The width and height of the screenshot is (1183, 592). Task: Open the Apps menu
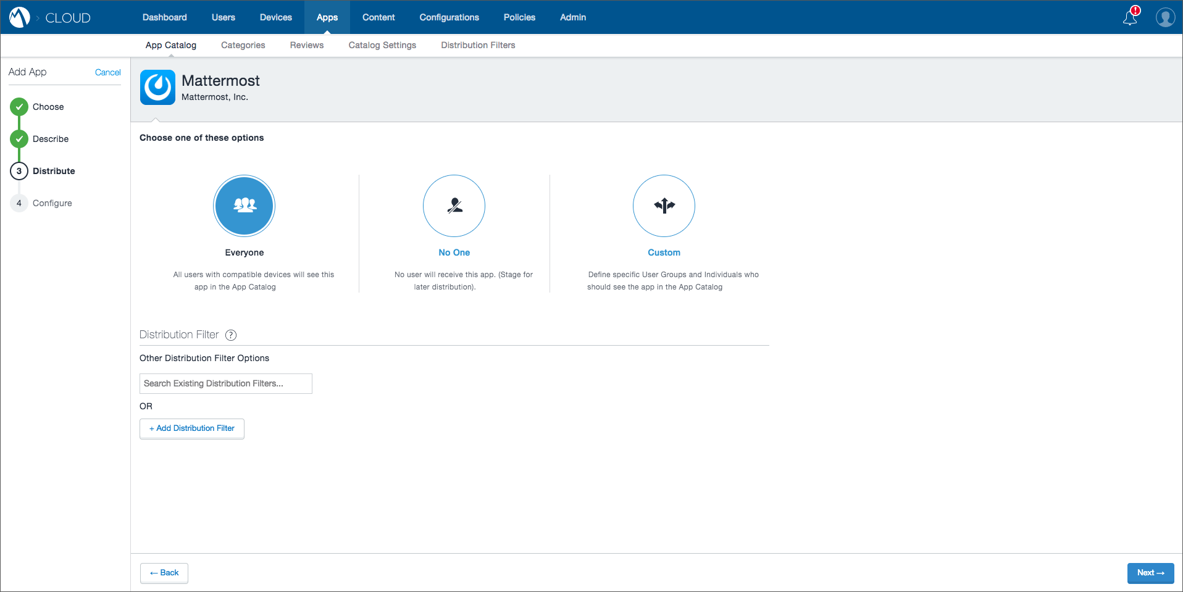[x=327, y=17]
